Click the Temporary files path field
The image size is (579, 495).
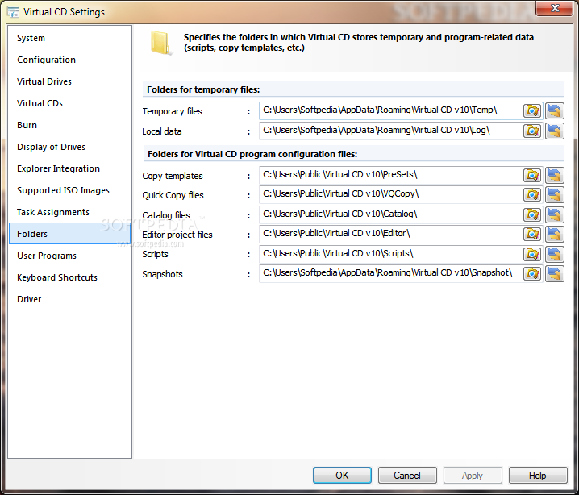pyautogui.click(x=390, y=110)
